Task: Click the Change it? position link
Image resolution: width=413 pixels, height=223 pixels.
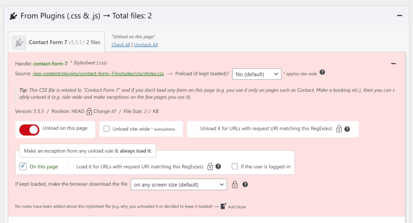Action: click(105, 111)
